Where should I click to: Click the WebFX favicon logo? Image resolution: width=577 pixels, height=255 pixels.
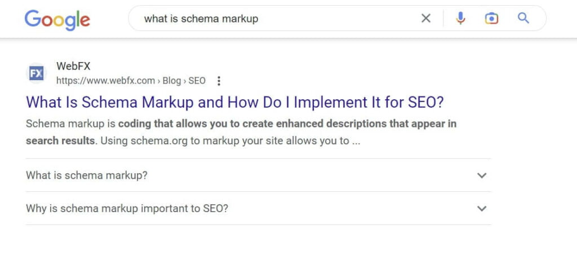tap(37, 73)
